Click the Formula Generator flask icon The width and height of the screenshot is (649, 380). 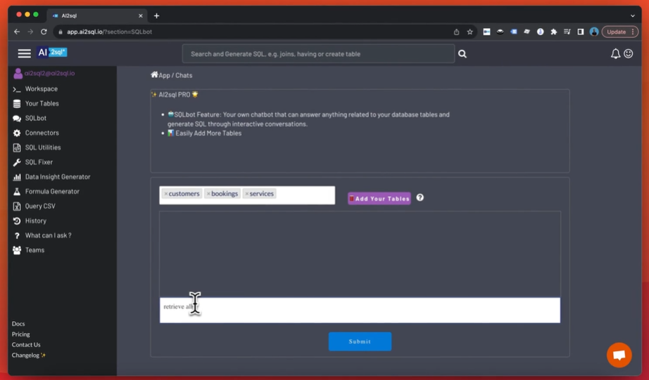pos(17,192)
